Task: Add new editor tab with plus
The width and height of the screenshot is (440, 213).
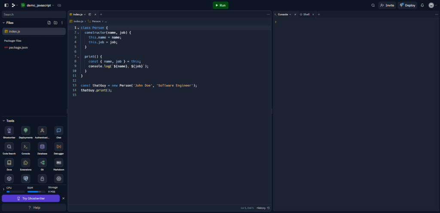Action: click(101, 14)
